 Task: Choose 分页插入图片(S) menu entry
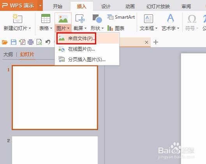click(87, 60)
